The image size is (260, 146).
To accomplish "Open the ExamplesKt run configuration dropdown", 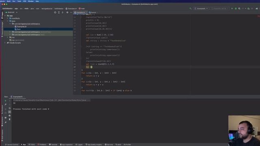I will click(201, 9).
